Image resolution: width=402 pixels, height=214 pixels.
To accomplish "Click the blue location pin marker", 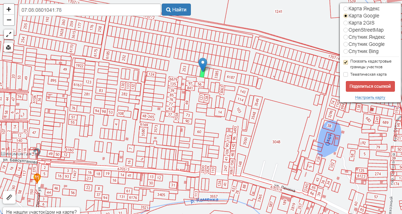I will tap(203, 64).
